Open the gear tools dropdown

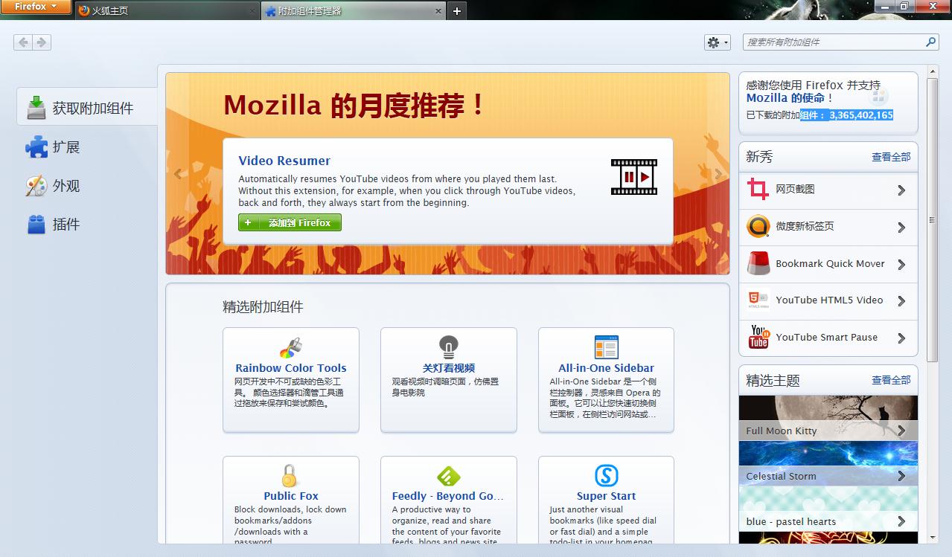(718, 42)
